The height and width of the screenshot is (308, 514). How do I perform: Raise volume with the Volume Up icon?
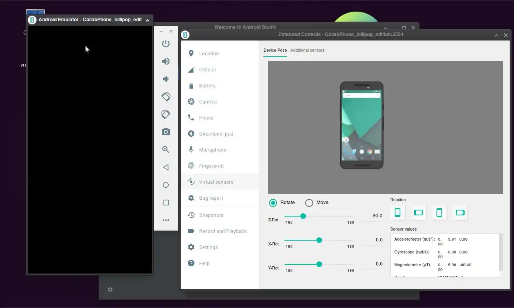pos(166,61)
